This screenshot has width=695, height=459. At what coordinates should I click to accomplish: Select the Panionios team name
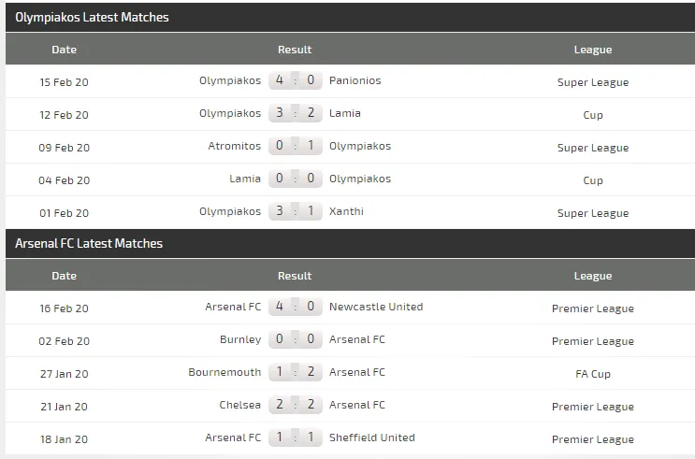tap(355, 80)
